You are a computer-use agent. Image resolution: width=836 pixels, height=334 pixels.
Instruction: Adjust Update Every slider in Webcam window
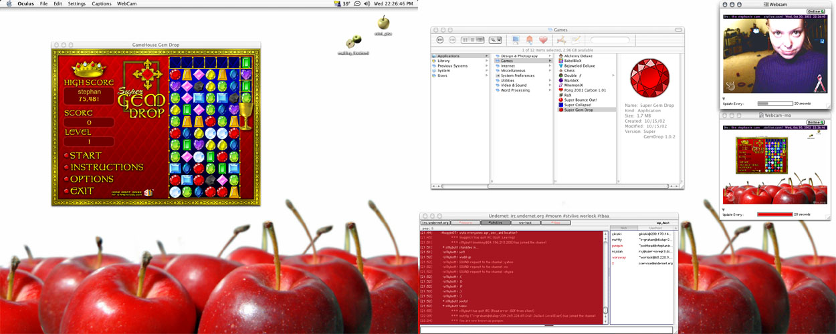tap(774, 104)
